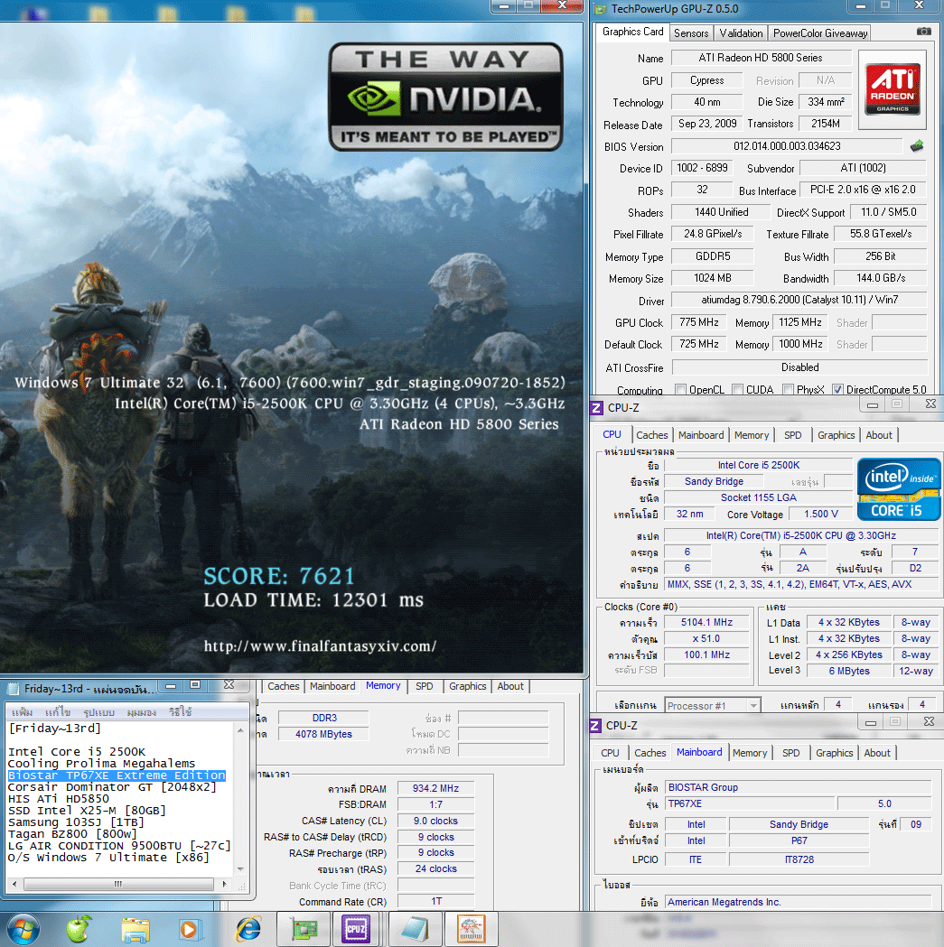Open the มุมมอง (View) menu in Notepad

pos(142,712)
